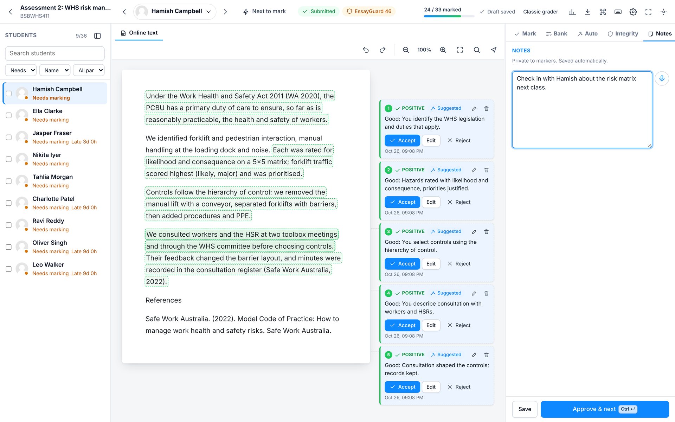Viewport: 675px width, 422px height.
Task: Open the keyboard icon in the top bar
Action: pos(618,12)
